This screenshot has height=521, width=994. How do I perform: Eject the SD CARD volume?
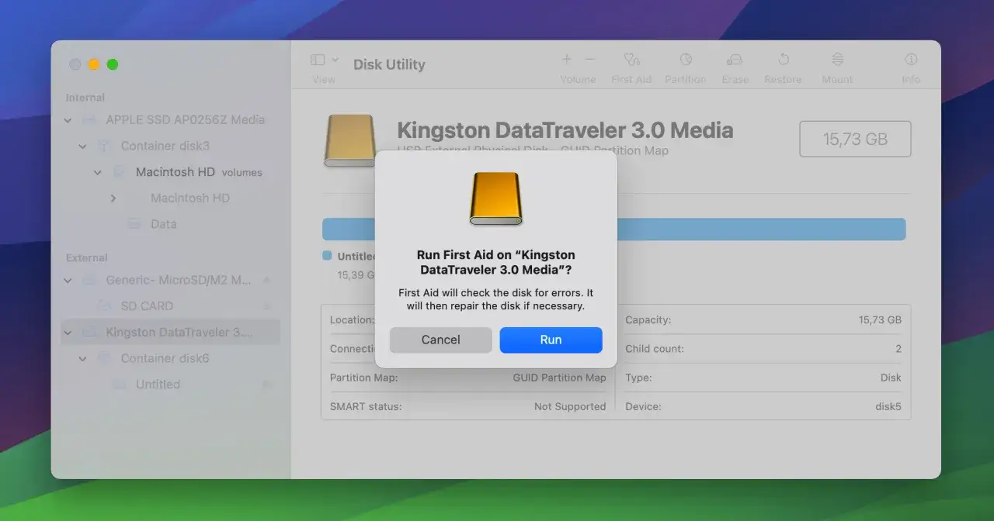(x=267, y=305)
